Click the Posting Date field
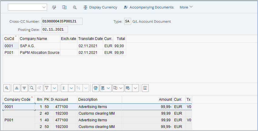Image resolution: width=258 pixels, height=131 pixels. (55, 30)
